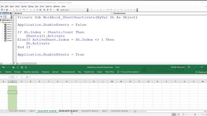The image size is (207, 116).
Task: Switch to the Данные ribbon tab
Action: pyautogui.click(x=55, y=72)
